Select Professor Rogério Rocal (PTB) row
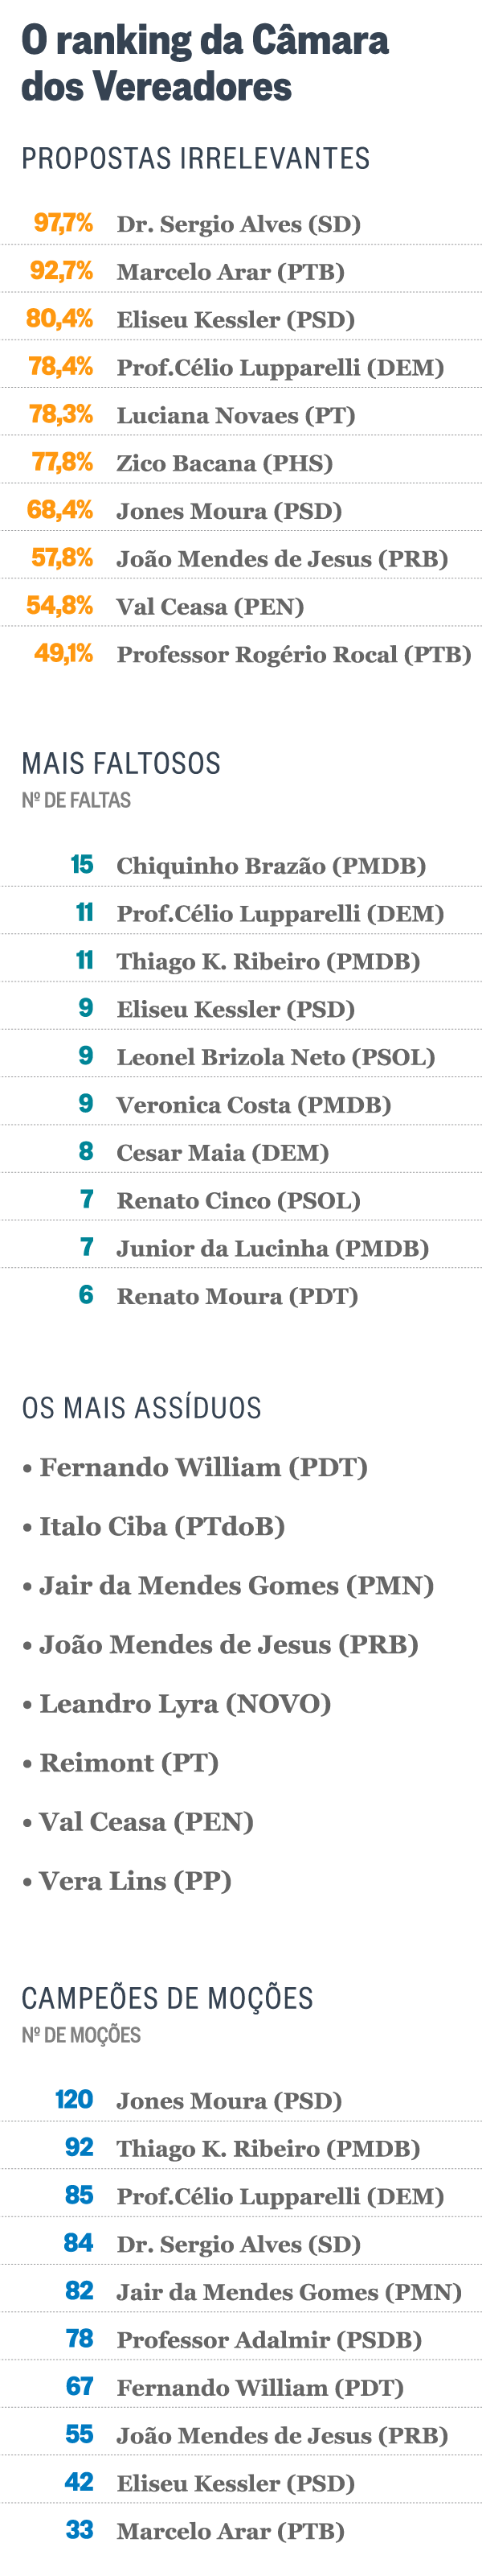The height and width of the screenshot is (2576, 482). click(x=293, y=655)
